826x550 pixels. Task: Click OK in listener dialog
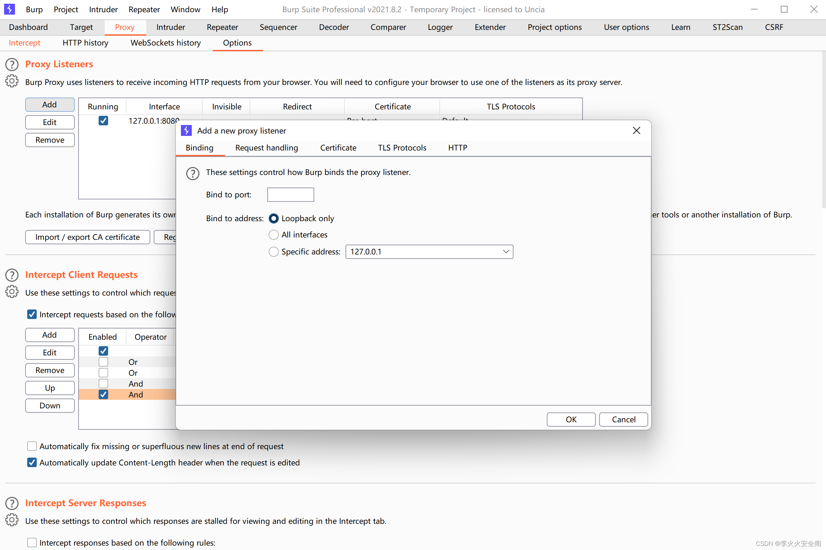coord(571,420)
